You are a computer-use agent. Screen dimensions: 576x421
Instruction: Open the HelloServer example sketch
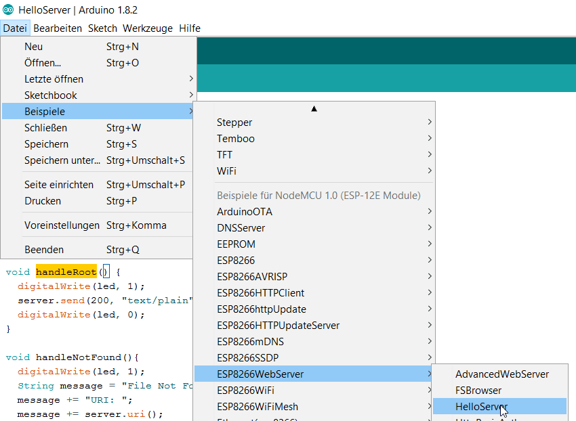pos(481,407)
